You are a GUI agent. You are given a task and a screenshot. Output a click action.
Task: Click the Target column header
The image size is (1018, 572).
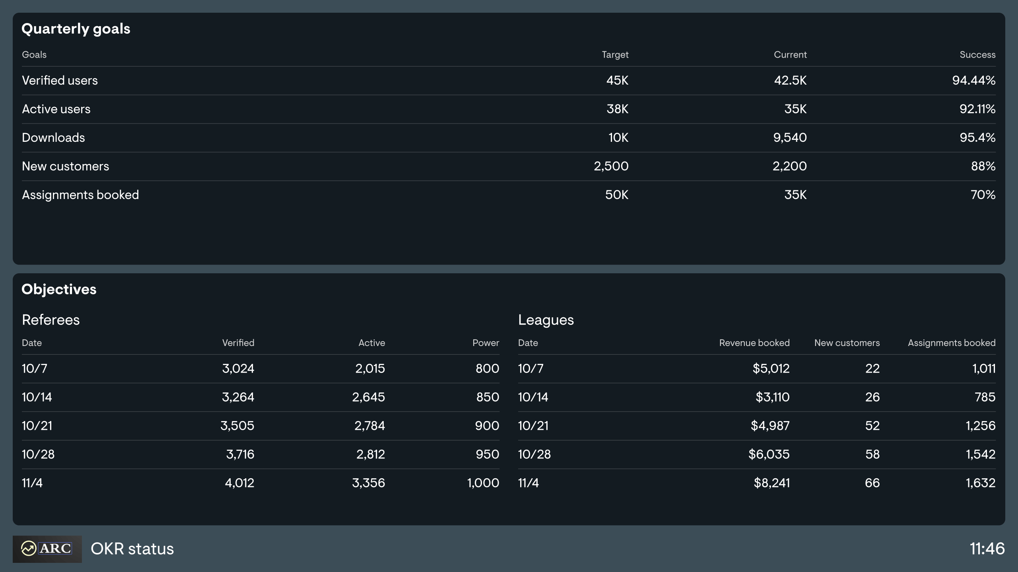click(x=615, y=54)
